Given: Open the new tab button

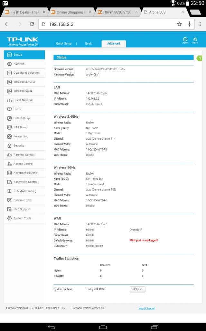Looking at the screenshot, I should pos(195,13).
